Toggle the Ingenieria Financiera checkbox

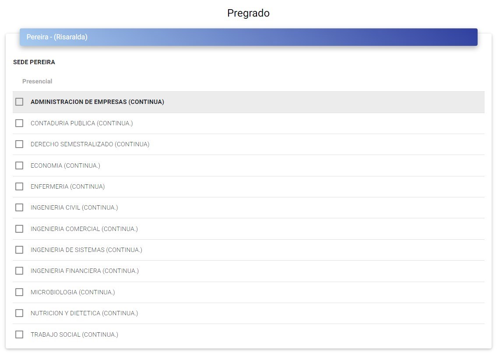coord(19,271)
